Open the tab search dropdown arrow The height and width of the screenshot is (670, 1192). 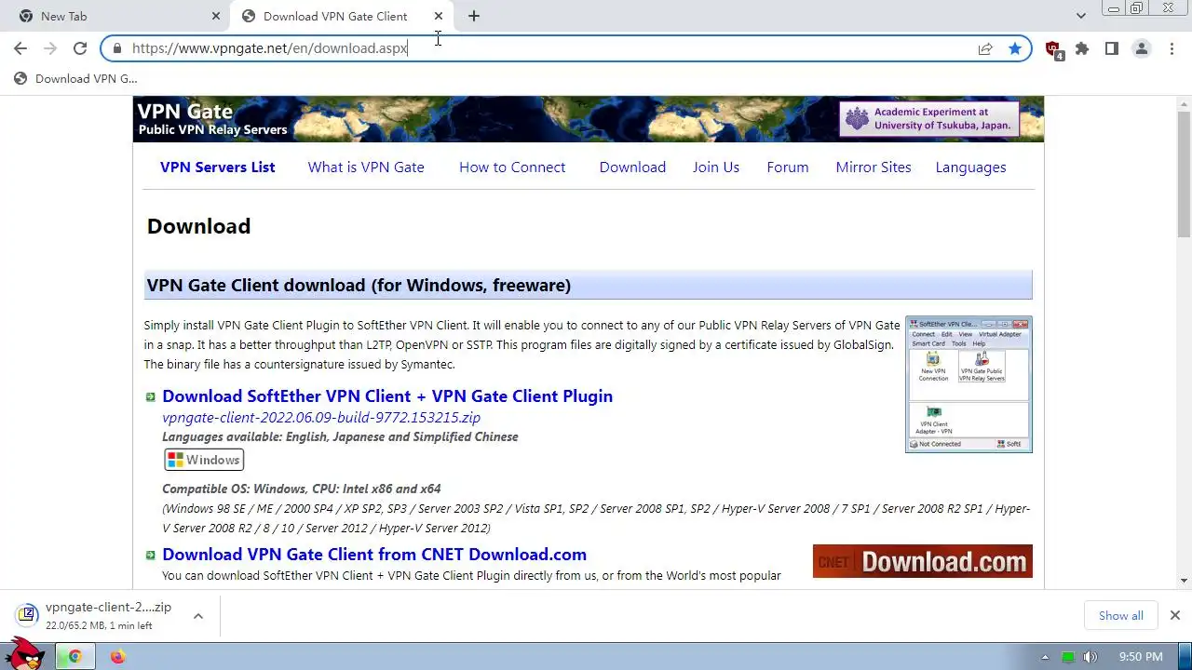1080,16
